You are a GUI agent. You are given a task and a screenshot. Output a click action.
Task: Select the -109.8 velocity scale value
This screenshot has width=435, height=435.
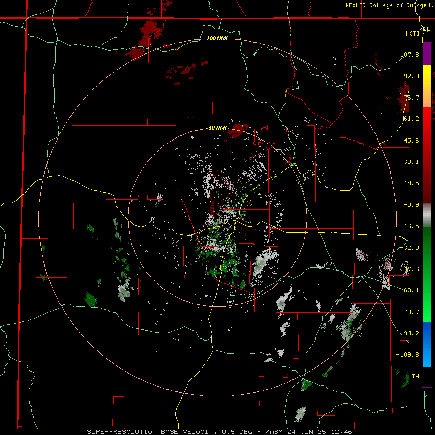pos(407,355)
